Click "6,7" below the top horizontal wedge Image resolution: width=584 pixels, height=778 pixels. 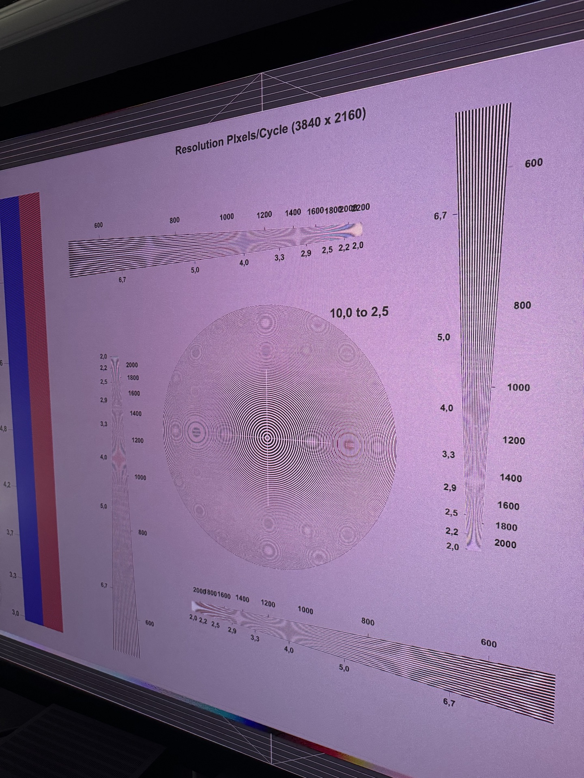point(122,279)
